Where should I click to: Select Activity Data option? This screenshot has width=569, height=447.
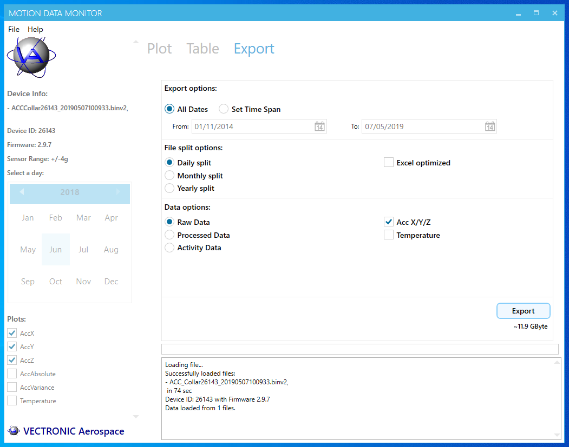point(169,248)
